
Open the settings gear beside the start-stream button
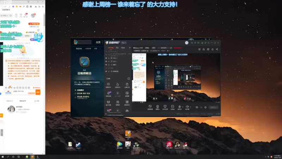(x=206, y=107)
